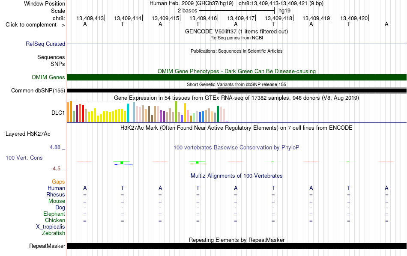Click the 'hg19' label beside the scale bar

pos(284,11)
